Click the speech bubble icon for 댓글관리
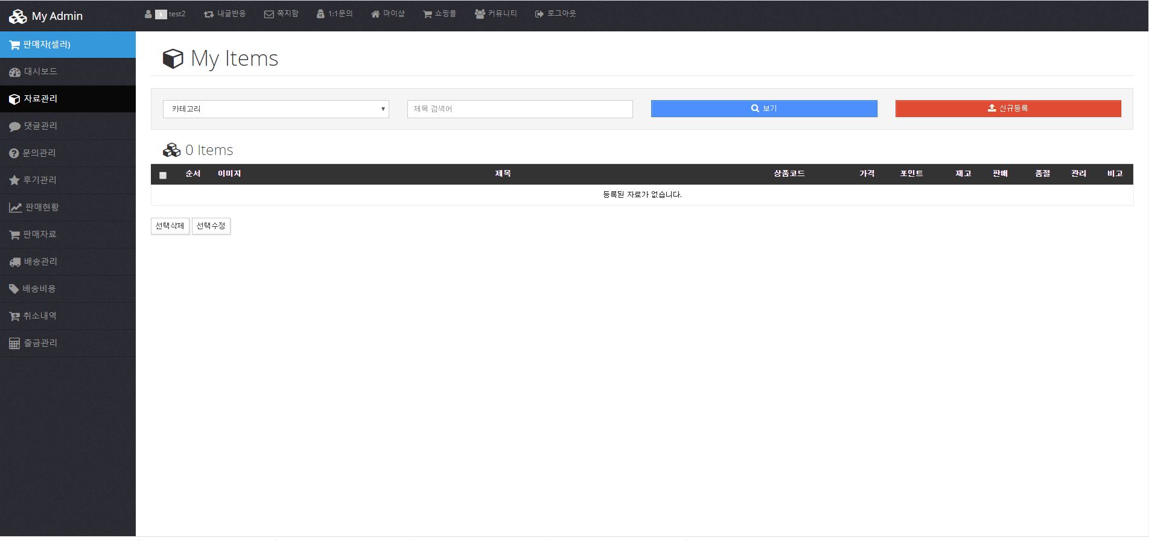Screen dimensions: 1149x541 point(14,127)
